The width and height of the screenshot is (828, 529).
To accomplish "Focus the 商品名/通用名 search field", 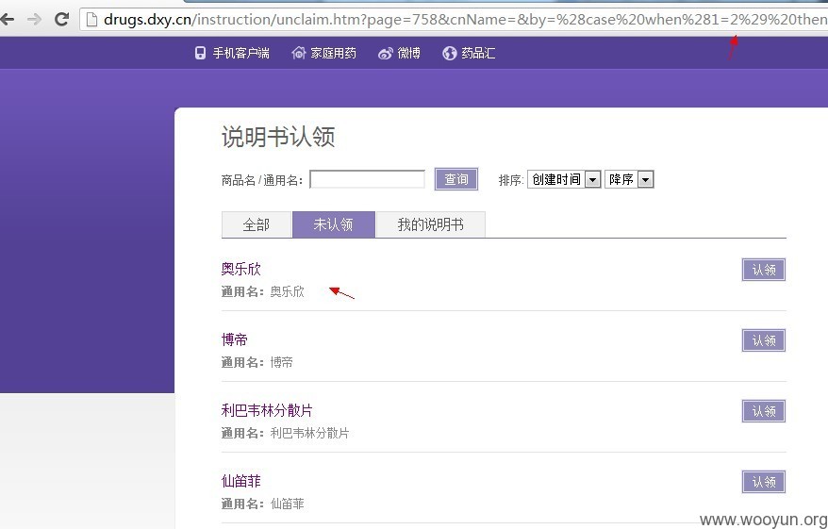I will 367,179.
